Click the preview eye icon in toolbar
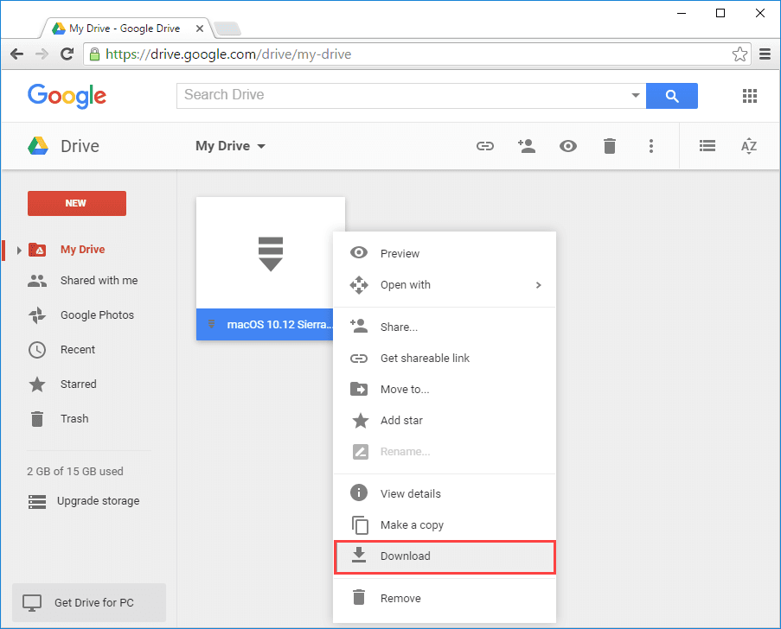 (x=568, y=146)
